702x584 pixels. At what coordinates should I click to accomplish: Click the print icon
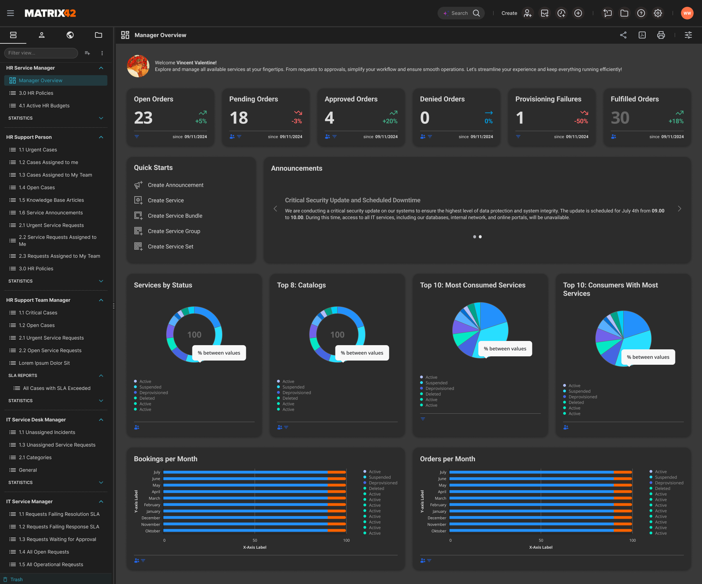click(661, 35)
